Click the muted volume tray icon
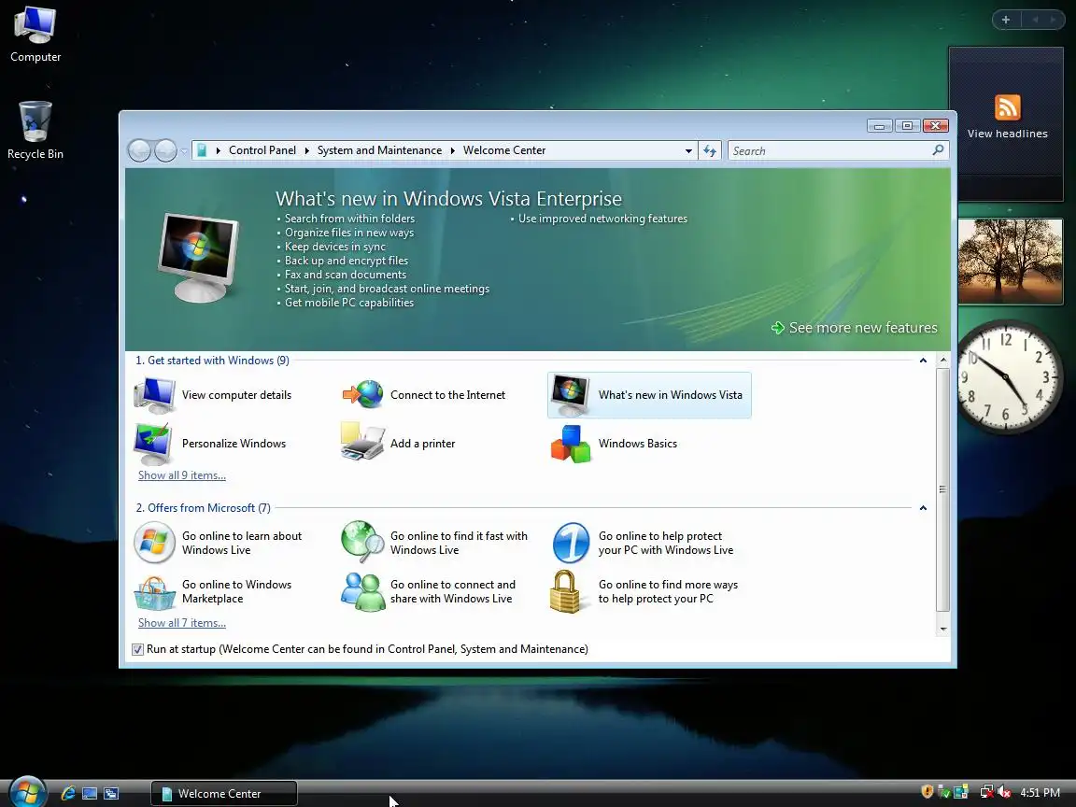Image resolution: width=1076 pixels, height=807 pixels. click(1004, 793)
